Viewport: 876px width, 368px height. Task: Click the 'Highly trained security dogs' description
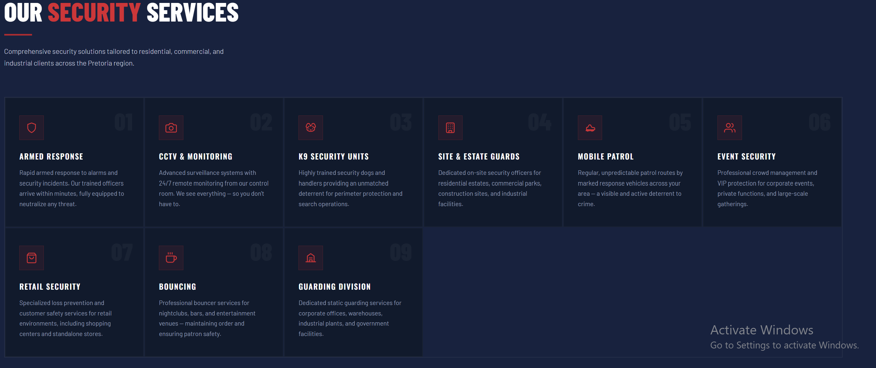pyautogui.click(x=350, y=188)
